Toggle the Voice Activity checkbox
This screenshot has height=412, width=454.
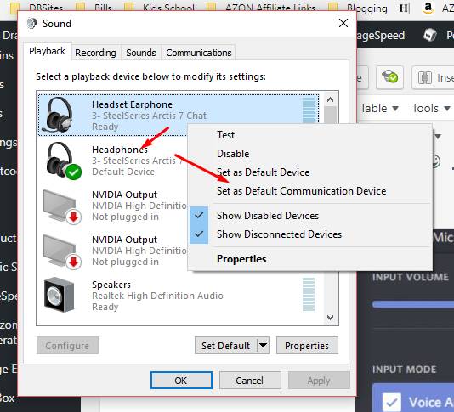(391, 402)
